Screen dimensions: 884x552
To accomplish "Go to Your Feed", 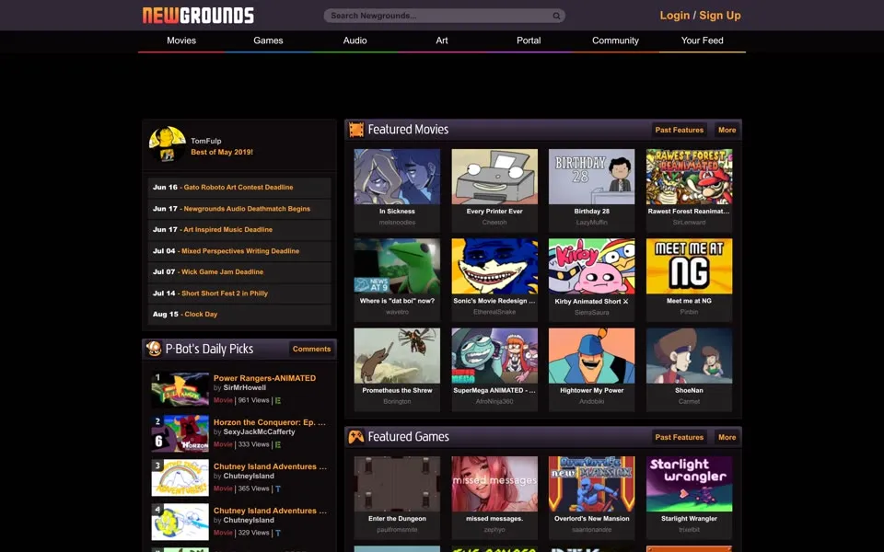I will pos(703,40).
